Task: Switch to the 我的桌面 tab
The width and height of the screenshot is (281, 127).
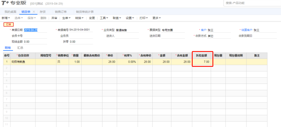Action: [10, 12]
